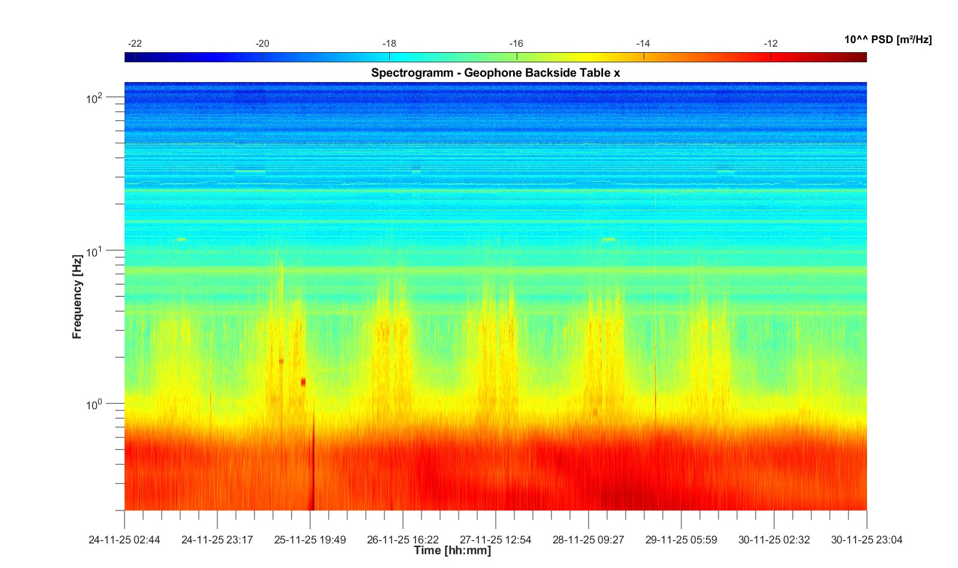This screenshot has height=568, width=958.
Task: Select the "24-11-25 02:44" time tick label
Action: (x=125, y=540)
